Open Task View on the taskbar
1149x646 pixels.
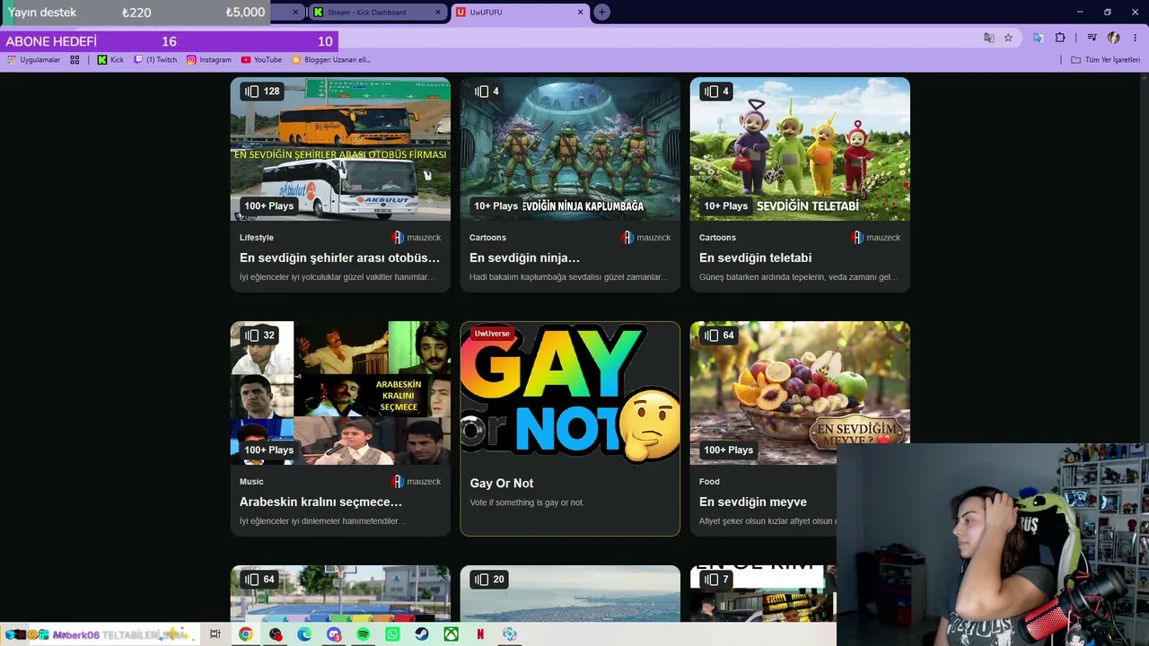coord(215,634)
